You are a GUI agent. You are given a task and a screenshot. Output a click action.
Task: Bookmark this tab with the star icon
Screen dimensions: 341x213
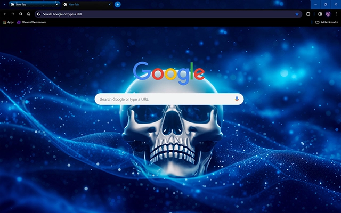coord(297,14)
